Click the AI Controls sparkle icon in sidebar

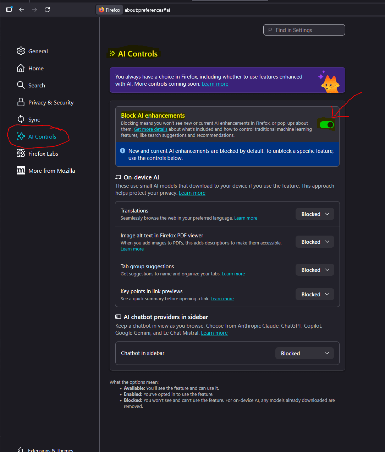tap(21, 136)
